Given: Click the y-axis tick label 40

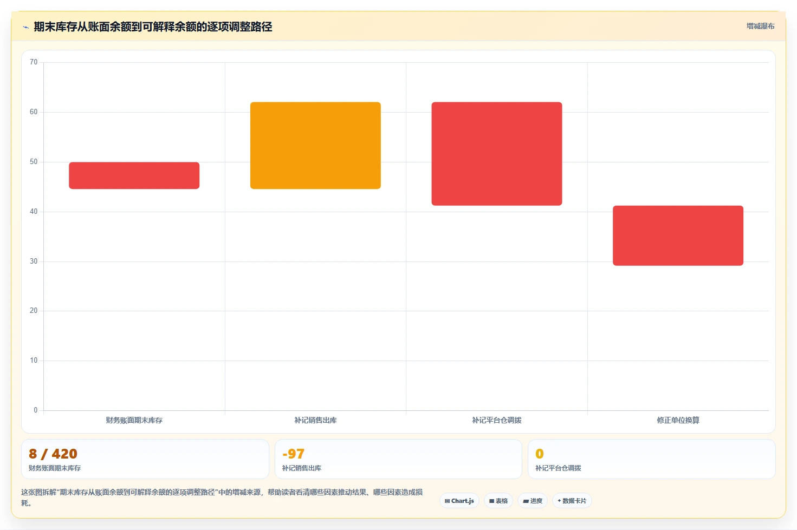Looking at the screenshot, I should click(34, 212).
